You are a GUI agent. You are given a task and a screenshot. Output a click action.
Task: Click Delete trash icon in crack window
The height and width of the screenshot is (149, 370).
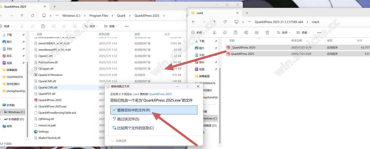point(267,32)
